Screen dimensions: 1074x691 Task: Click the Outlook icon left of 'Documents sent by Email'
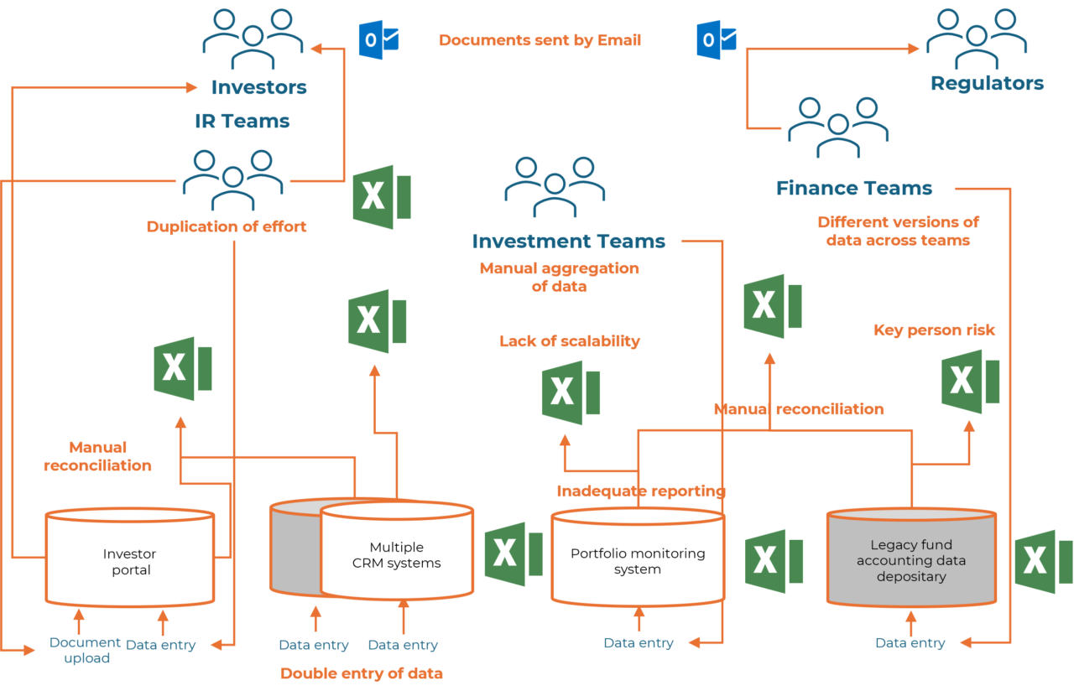coord(378,39)
